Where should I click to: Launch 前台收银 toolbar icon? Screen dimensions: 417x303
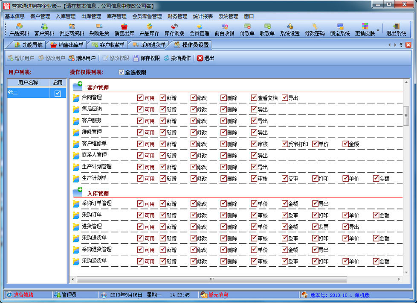tap(224, 29)
